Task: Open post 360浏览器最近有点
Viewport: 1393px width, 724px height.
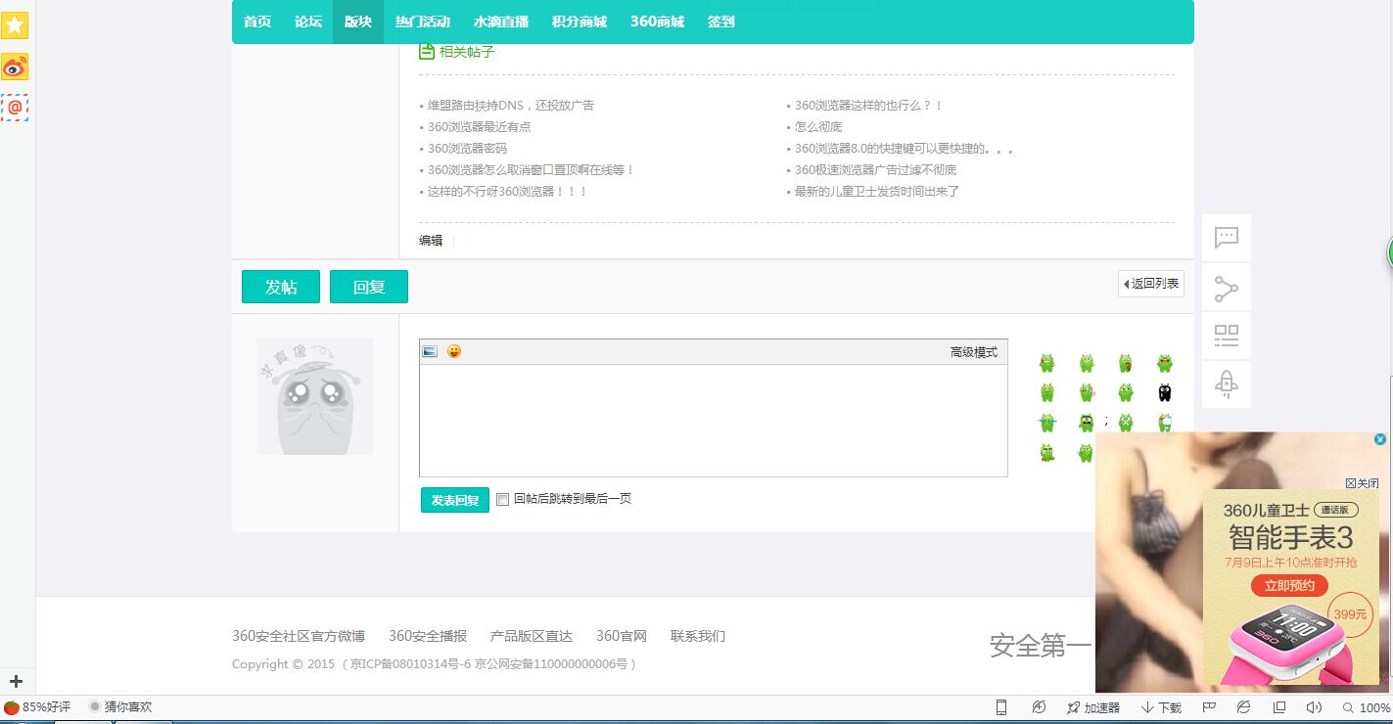Action: point(480,126)
